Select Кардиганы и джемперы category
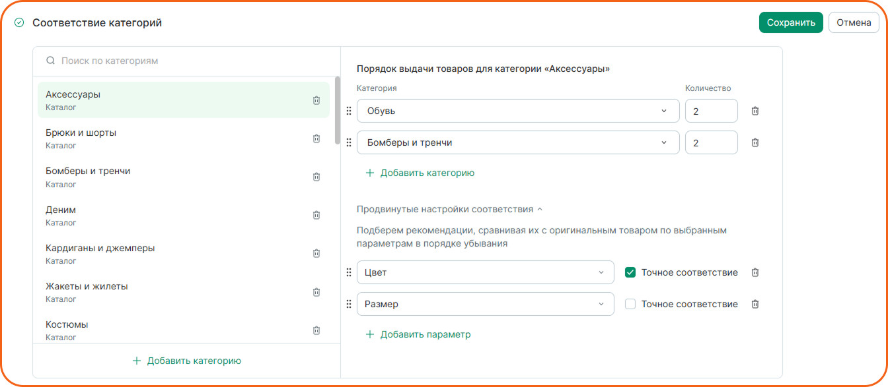 (184, 253)
